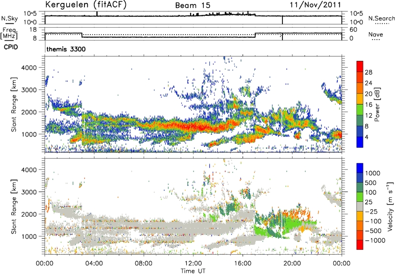Image resolution: width=395 pixels, height=274 pixels.
Task: Click the 'Slant Range [km]' label of power plot
Action: (14, 104)
